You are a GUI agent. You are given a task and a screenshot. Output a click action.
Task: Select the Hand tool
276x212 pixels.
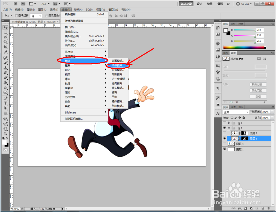(x=6, y=129)
